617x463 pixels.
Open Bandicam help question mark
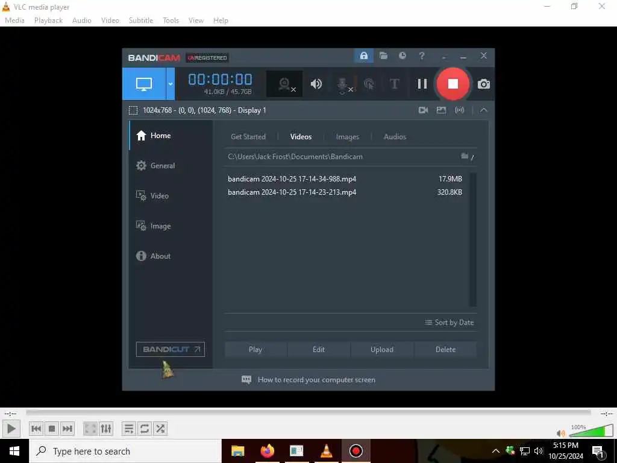(x=421, y=55)
